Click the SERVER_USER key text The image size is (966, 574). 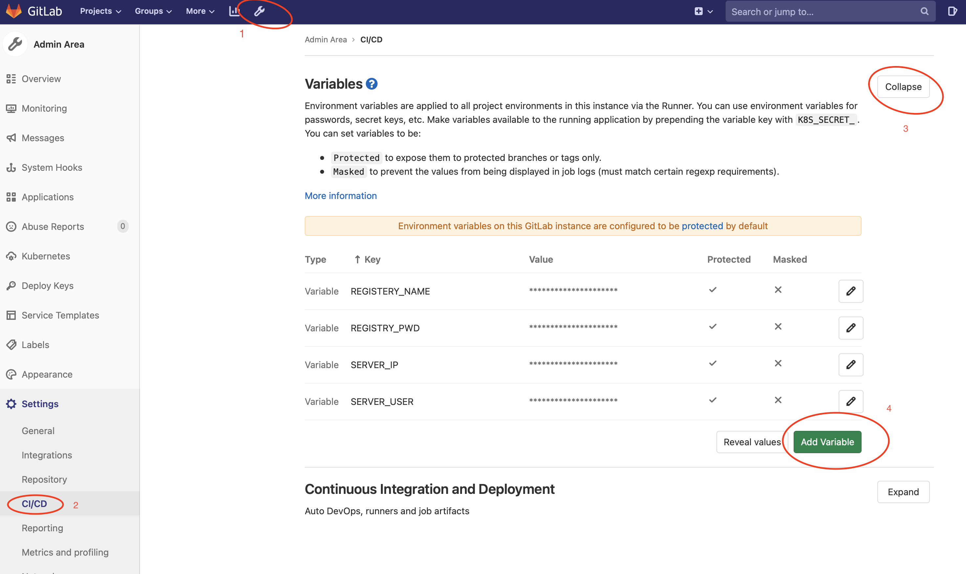point(382,402)
